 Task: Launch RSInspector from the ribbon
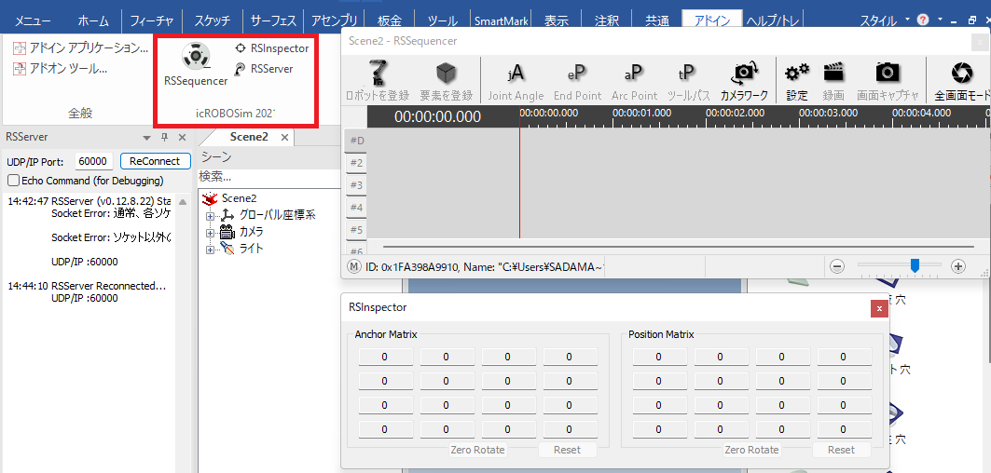pyautogui.click(x=271, y=48)
